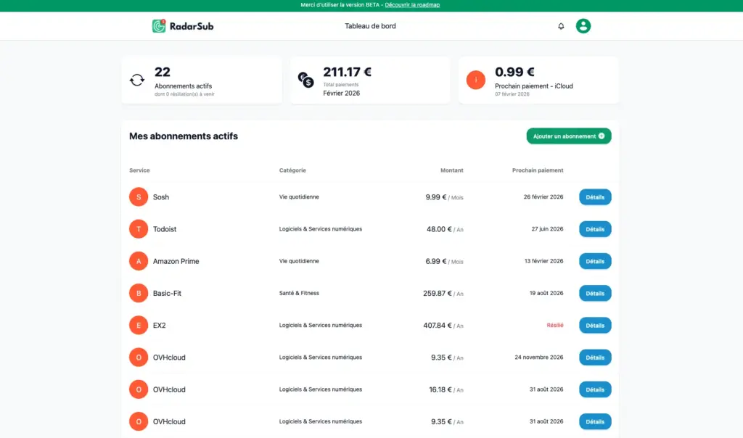
Task: Select the T icon for Todoist
Action: pos(138,228)
